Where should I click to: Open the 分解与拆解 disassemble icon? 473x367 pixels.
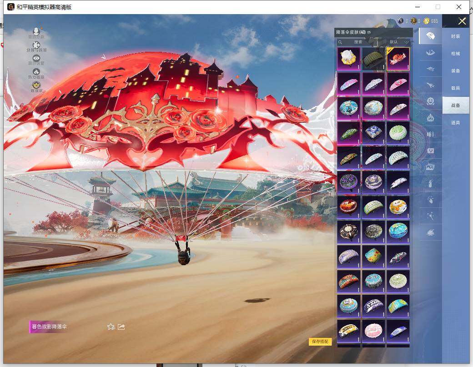[36, 44]
